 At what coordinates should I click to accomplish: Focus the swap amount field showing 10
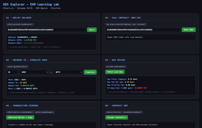pos(12,72)
